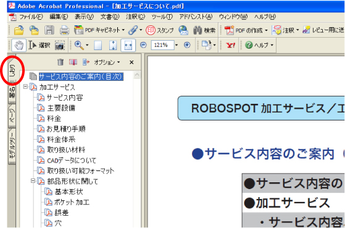
Task: Click the paperclip attach icon
Action: point(133,30)
